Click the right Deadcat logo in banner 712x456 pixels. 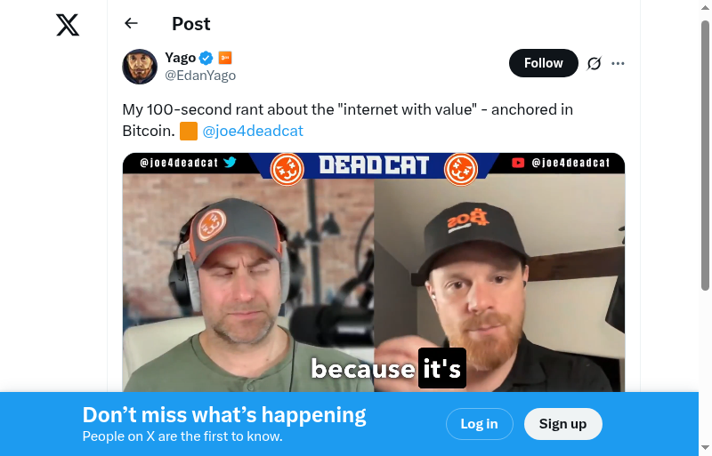pos(461,169)
